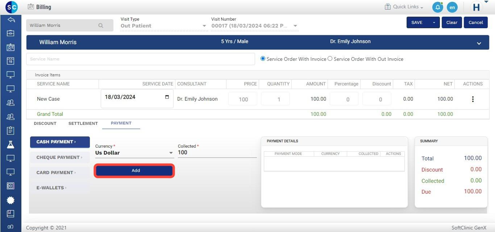
Task: Switch to the DISCOUNT tab
Action: (45, 123)
